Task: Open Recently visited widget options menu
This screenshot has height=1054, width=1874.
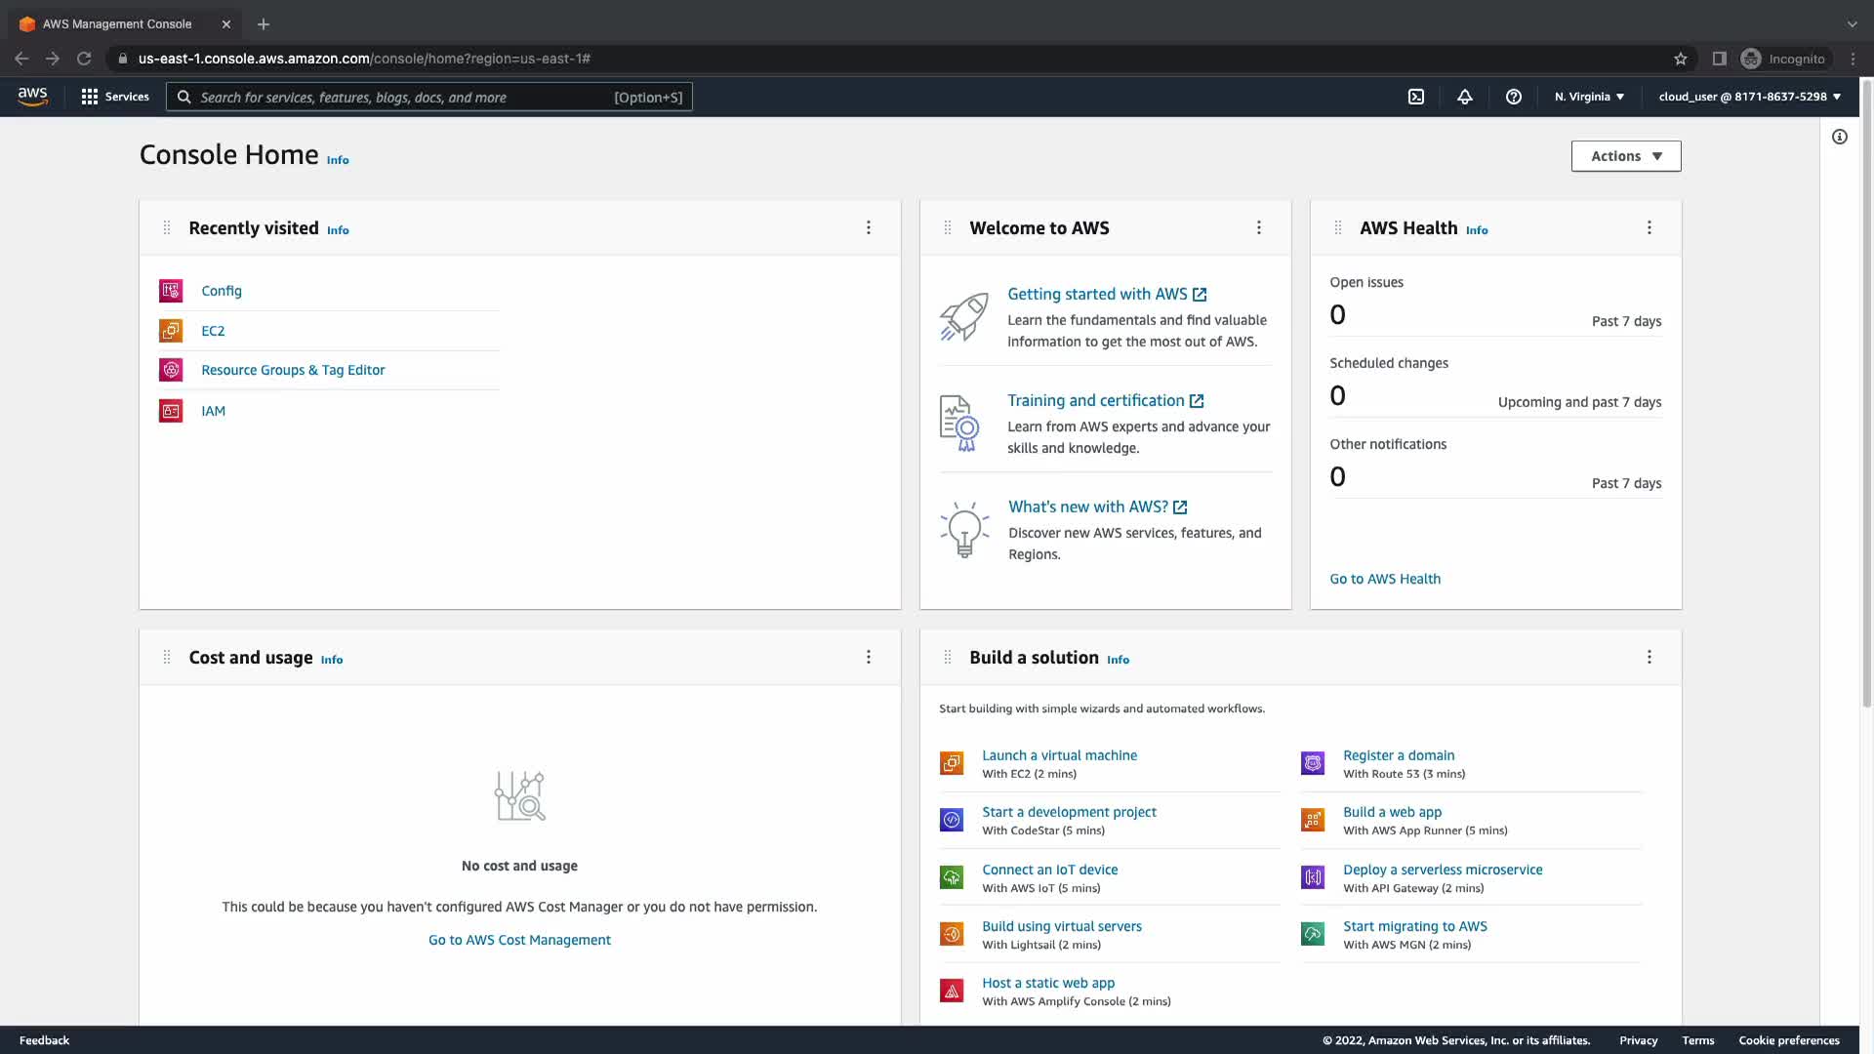Action: click(868, 227)
